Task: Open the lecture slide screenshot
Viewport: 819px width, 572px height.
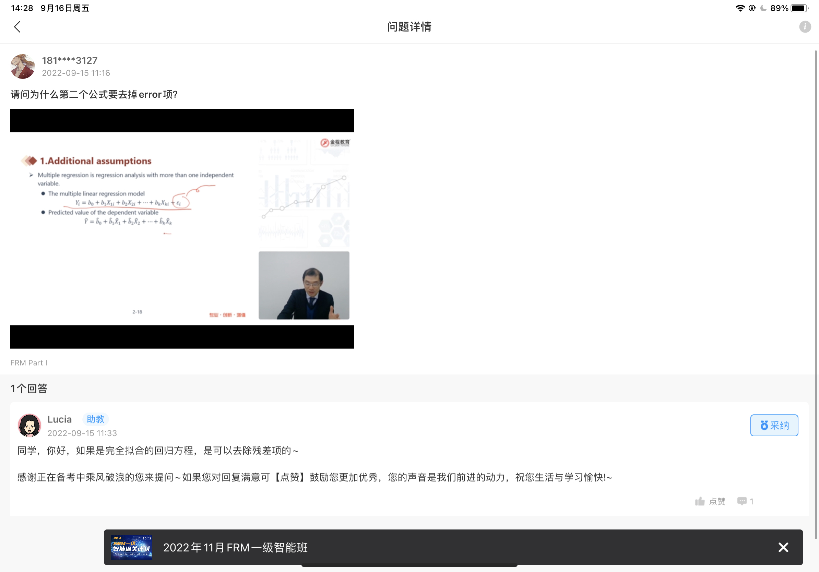Action: tap(182, 228)
